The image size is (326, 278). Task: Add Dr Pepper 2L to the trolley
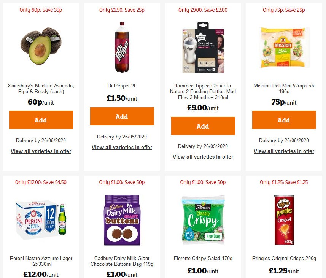122,116
